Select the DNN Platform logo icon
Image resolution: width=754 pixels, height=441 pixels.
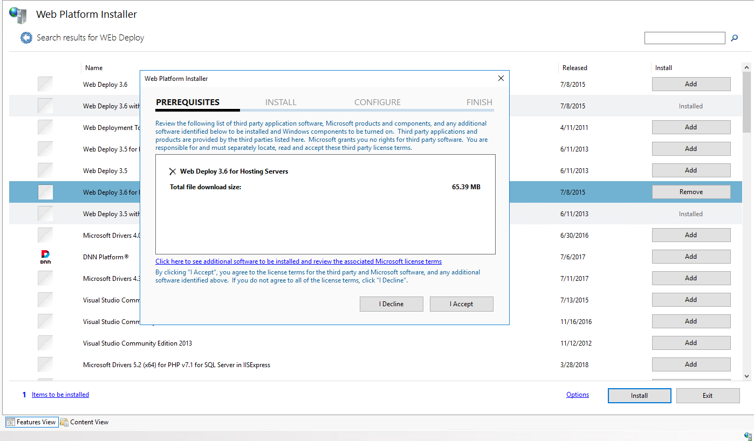pyautogui.click(x=45, y=257)
